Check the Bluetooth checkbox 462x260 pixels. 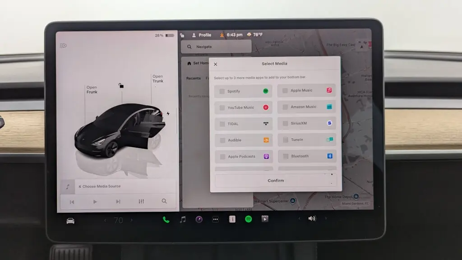(x=286, y=156)
